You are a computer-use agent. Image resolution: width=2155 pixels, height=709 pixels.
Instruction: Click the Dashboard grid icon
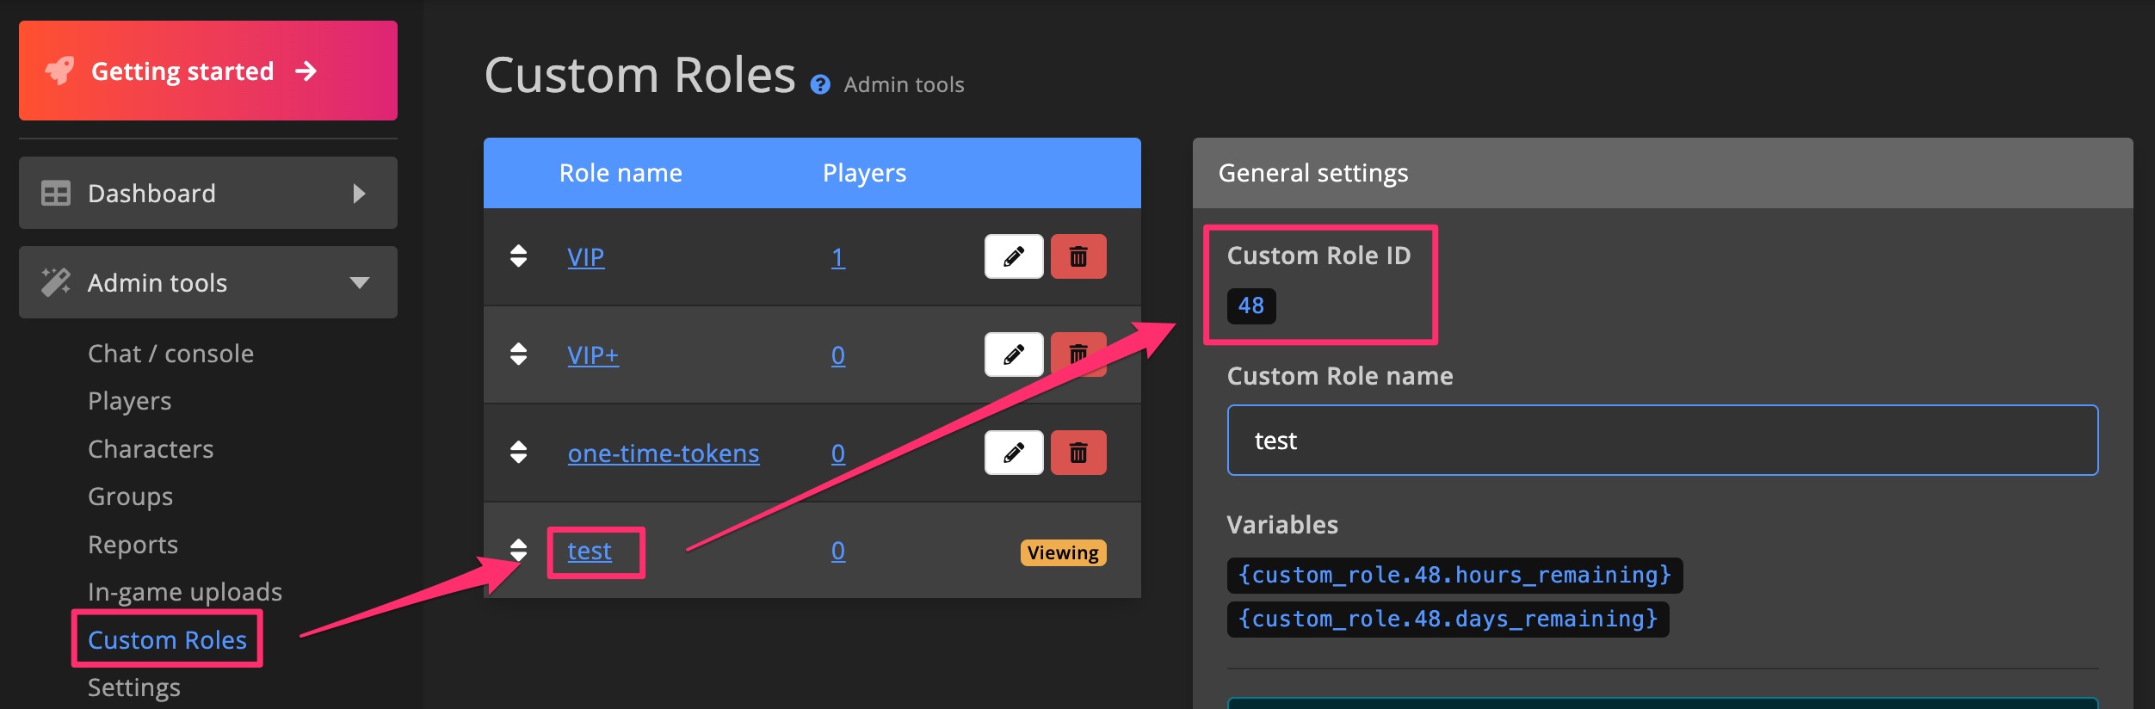(56, 194)
